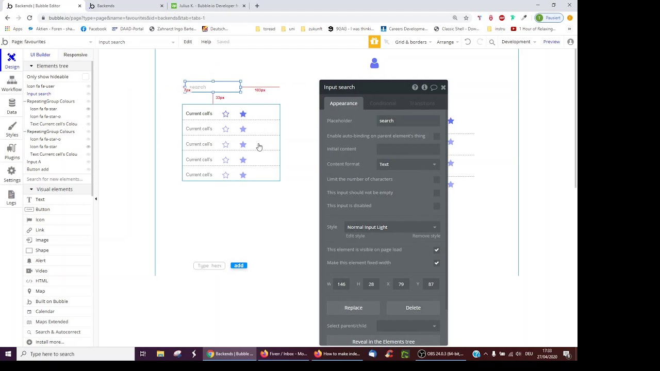Open the Logs section
This screenshot has width=660, height=371.
pos(11,197)
